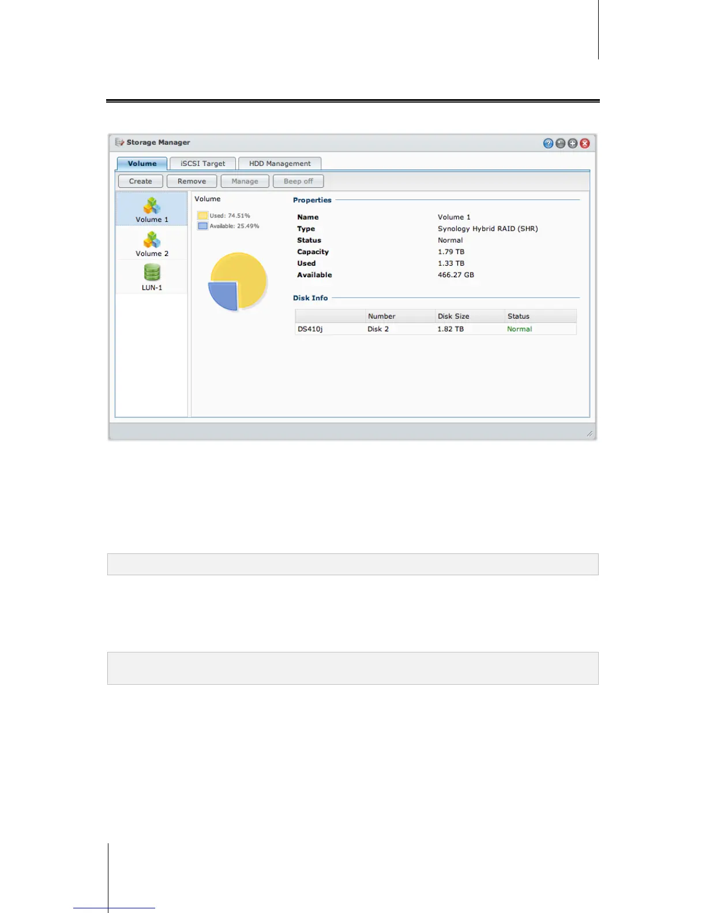Close Storage Manager with red X
This screenshot has width=706, height=913.
pyautogui.click(x=584, y=144)
